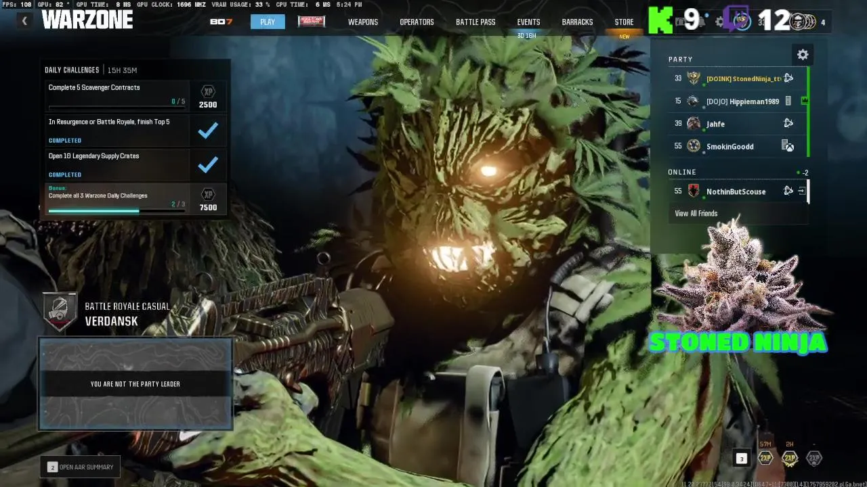Select the inactive grey 2XP token
867x487 pixels.
[x=814, y=458]
